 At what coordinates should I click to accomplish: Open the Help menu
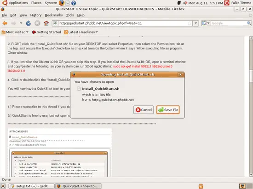80,15
